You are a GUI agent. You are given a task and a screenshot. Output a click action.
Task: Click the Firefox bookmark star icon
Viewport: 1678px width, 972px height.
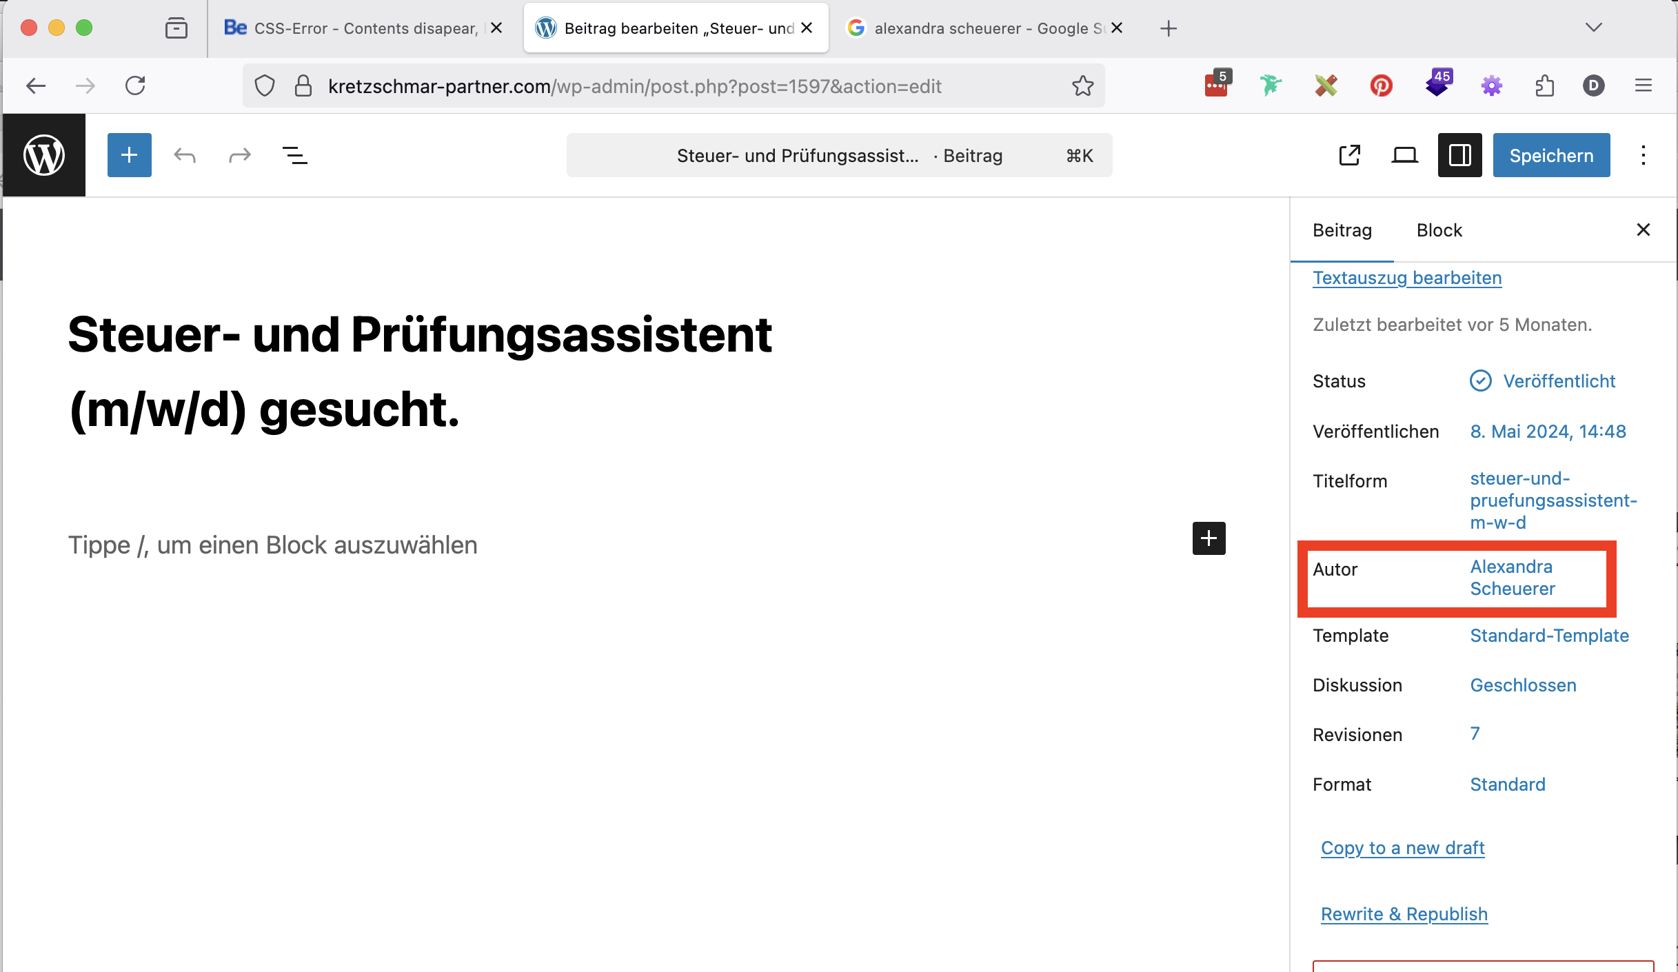point(1082,86)
